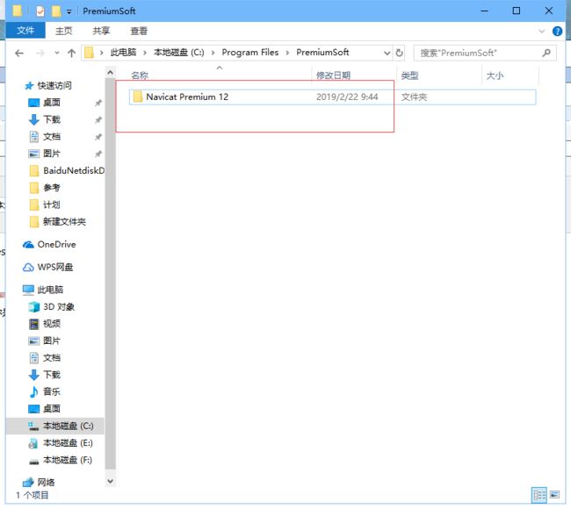Open 文档 under This PC
571x509 pixels.
tap(52, 358)
